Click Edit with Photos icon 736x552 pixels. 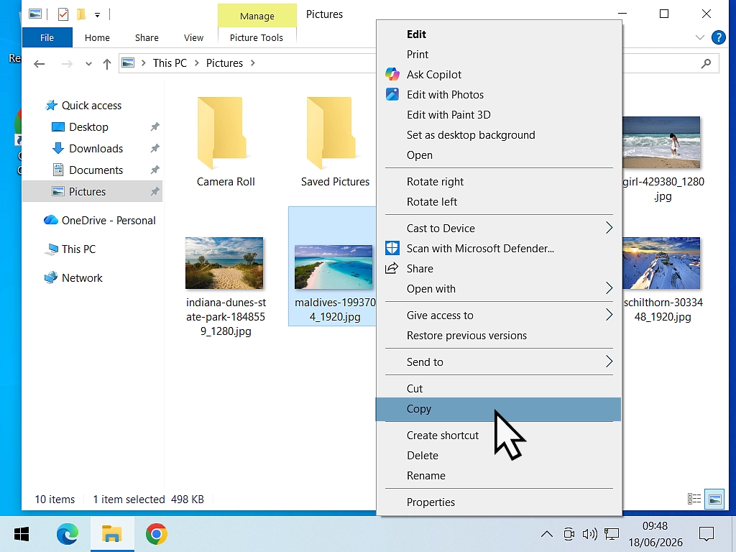point(392,94)
